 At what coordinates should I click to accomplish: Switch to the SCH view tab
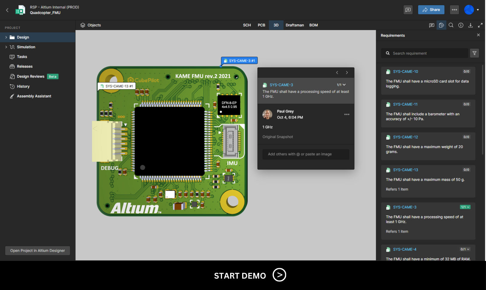pos(247,25)
